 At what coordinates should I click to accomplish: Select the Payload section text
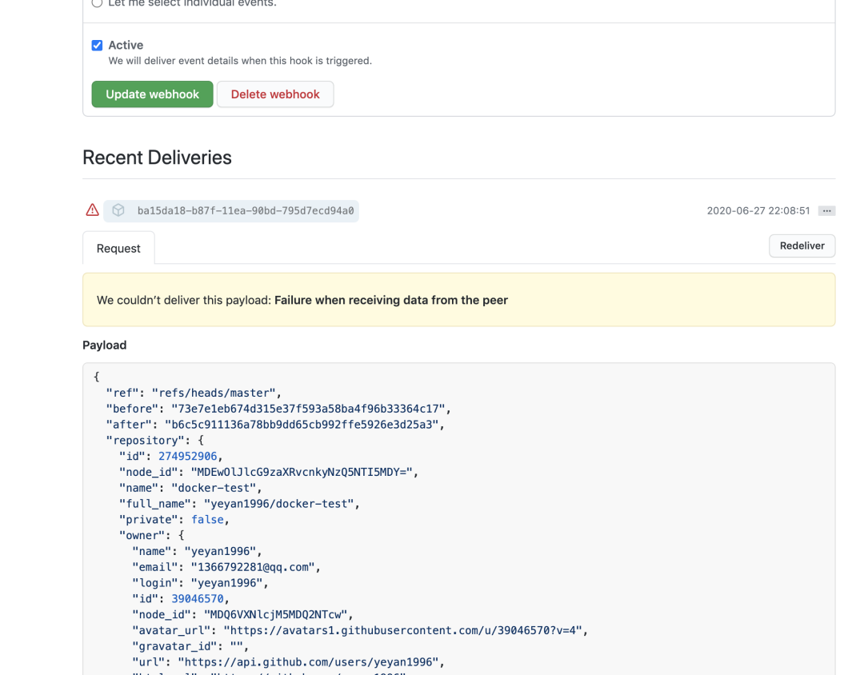pyautogui.click(x=104, y=345)
